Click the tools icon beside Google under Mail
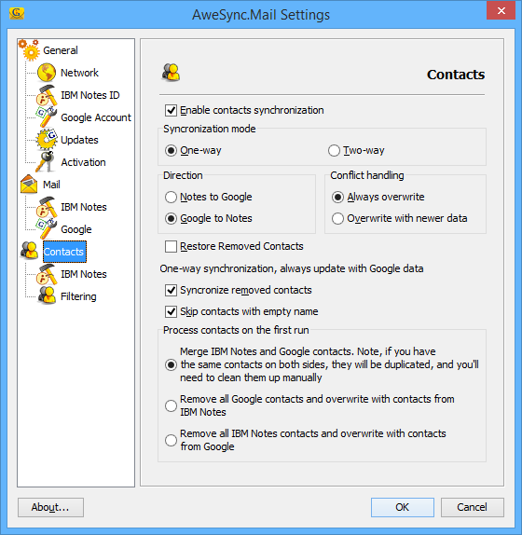The image size is (522, 535). tap(47, 229)
